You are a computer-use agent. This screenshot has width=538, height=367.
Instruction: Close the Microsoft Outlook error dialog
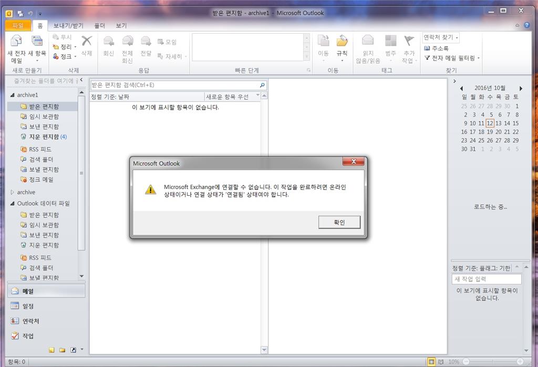coord(354,162)
